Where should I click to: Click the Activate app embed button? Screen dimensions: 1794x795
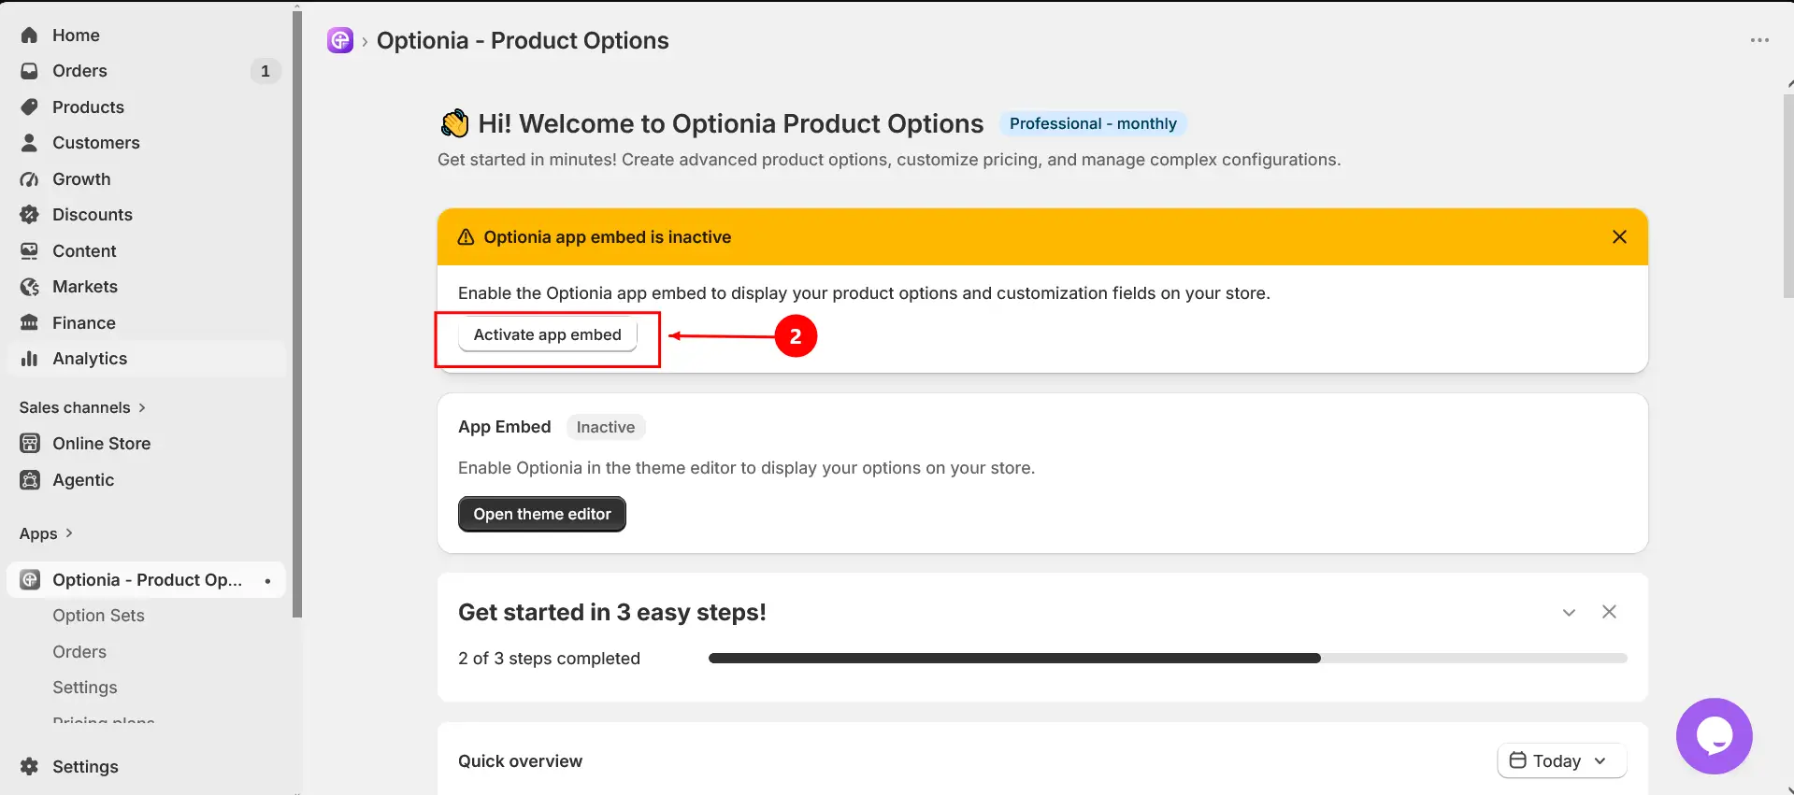(547, 334)
